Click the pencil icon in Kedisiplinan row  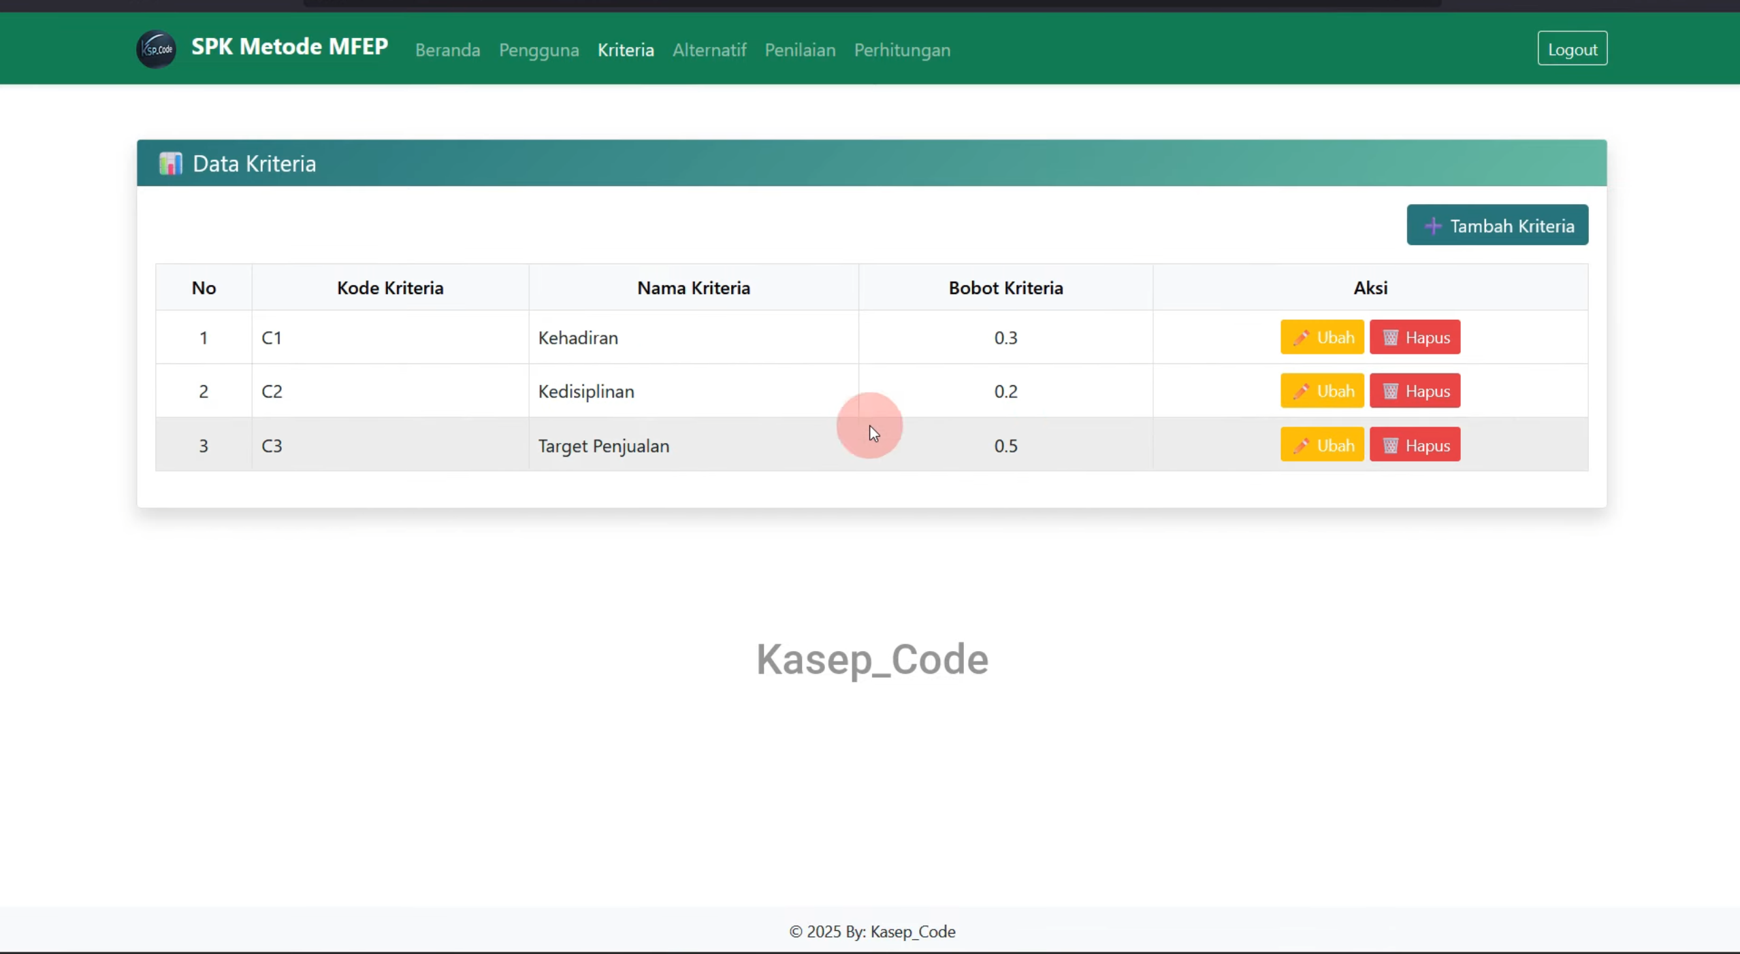coord(1301,391)
